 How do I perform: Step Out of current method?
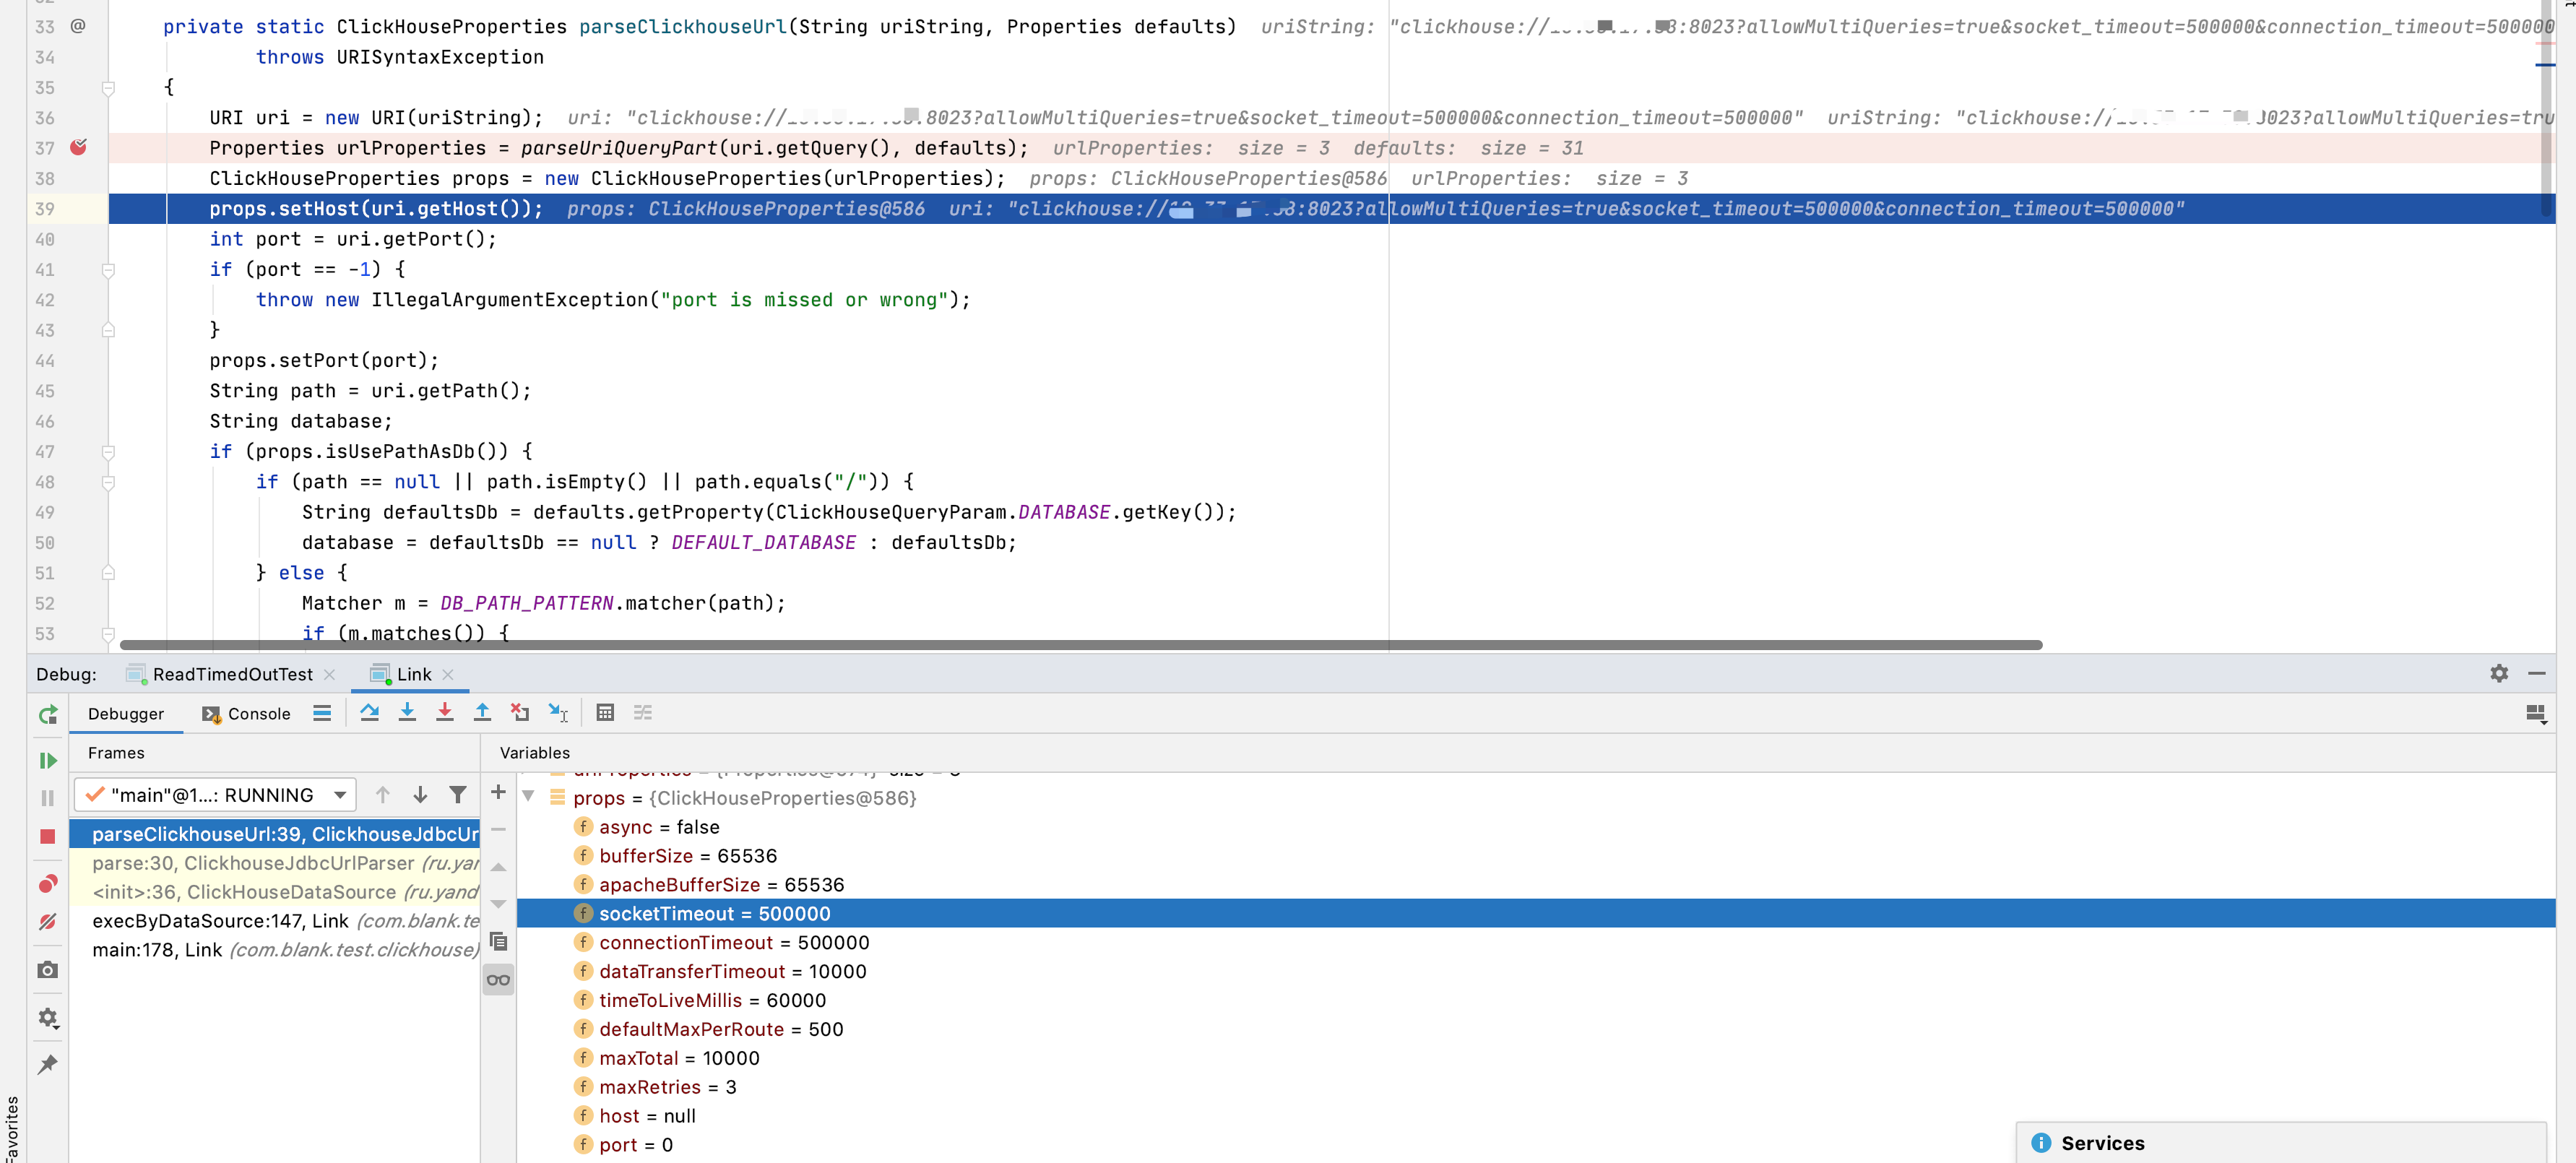point(482,713)
